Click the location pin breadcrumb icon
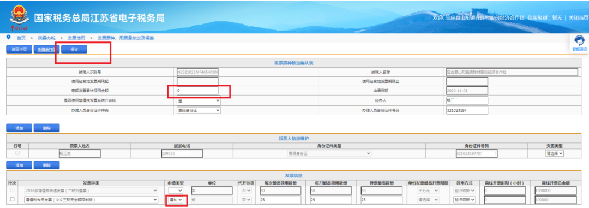Screen dimensions: 589x208 point(9,38)
